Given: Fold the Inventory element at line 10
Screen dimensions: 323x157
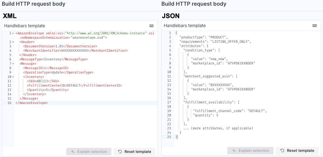Looking at the screenshot, I should coord(13,77).
